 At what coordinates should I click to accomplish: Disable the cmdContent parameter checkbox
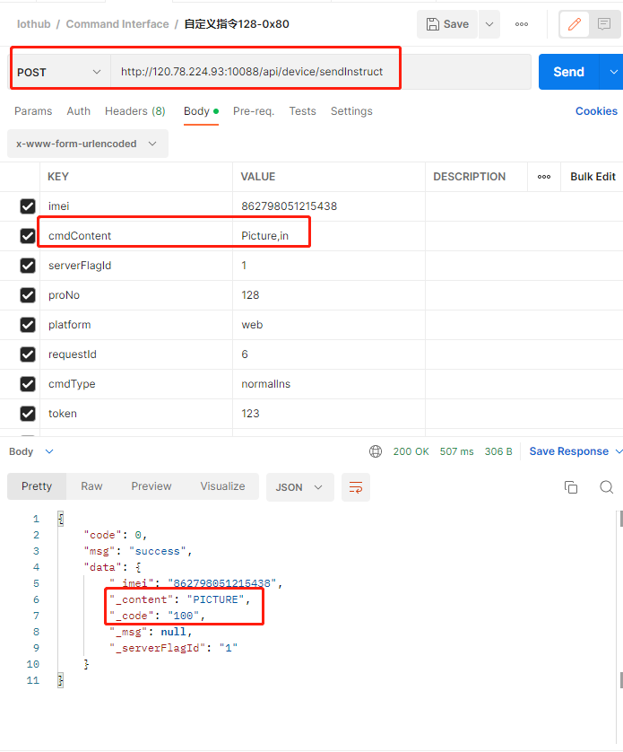pos(28,236)
